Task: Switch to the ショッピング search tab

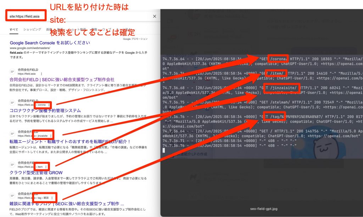Action: pyautogui.click(x=32, y=29)
